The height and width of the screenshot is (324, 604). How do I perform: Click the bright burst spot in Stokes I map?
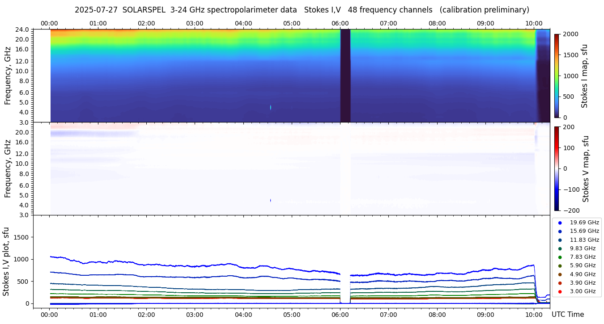point(271,107)
